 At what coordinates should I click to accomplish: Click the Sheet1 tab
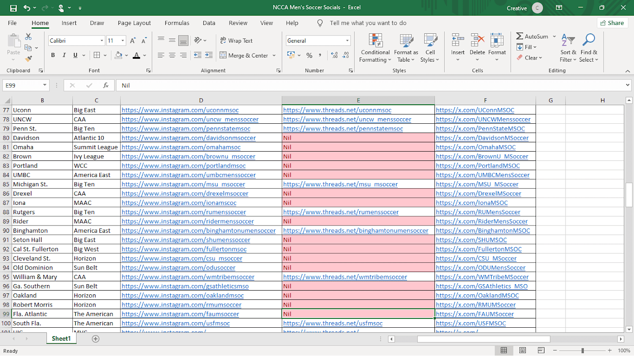(61, 339)
